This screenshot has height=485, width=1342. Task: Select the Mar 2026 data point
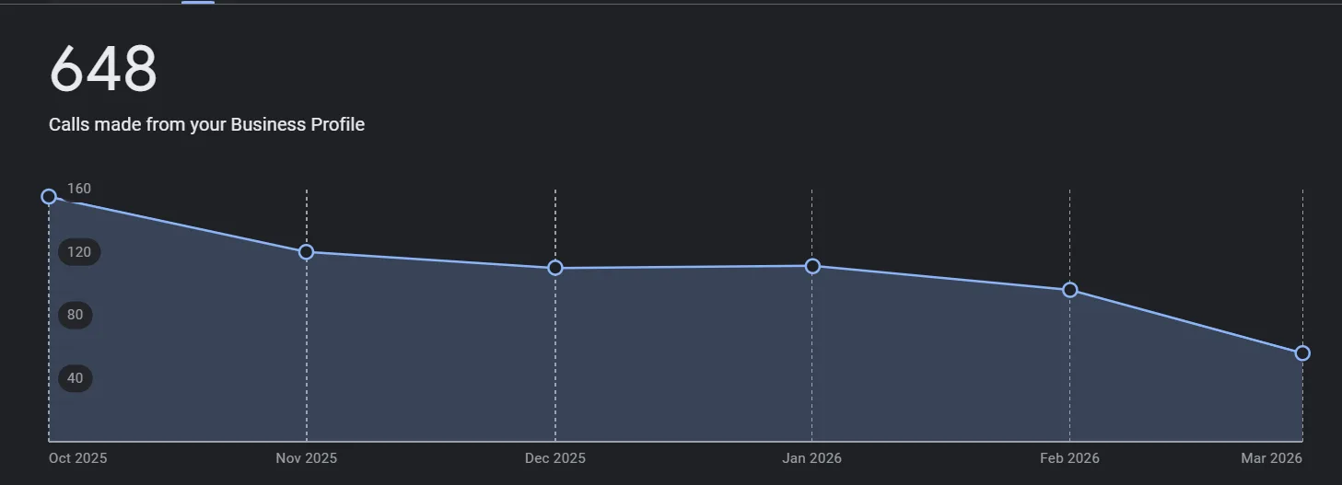pyautogui.click(x=1302, y=353)
